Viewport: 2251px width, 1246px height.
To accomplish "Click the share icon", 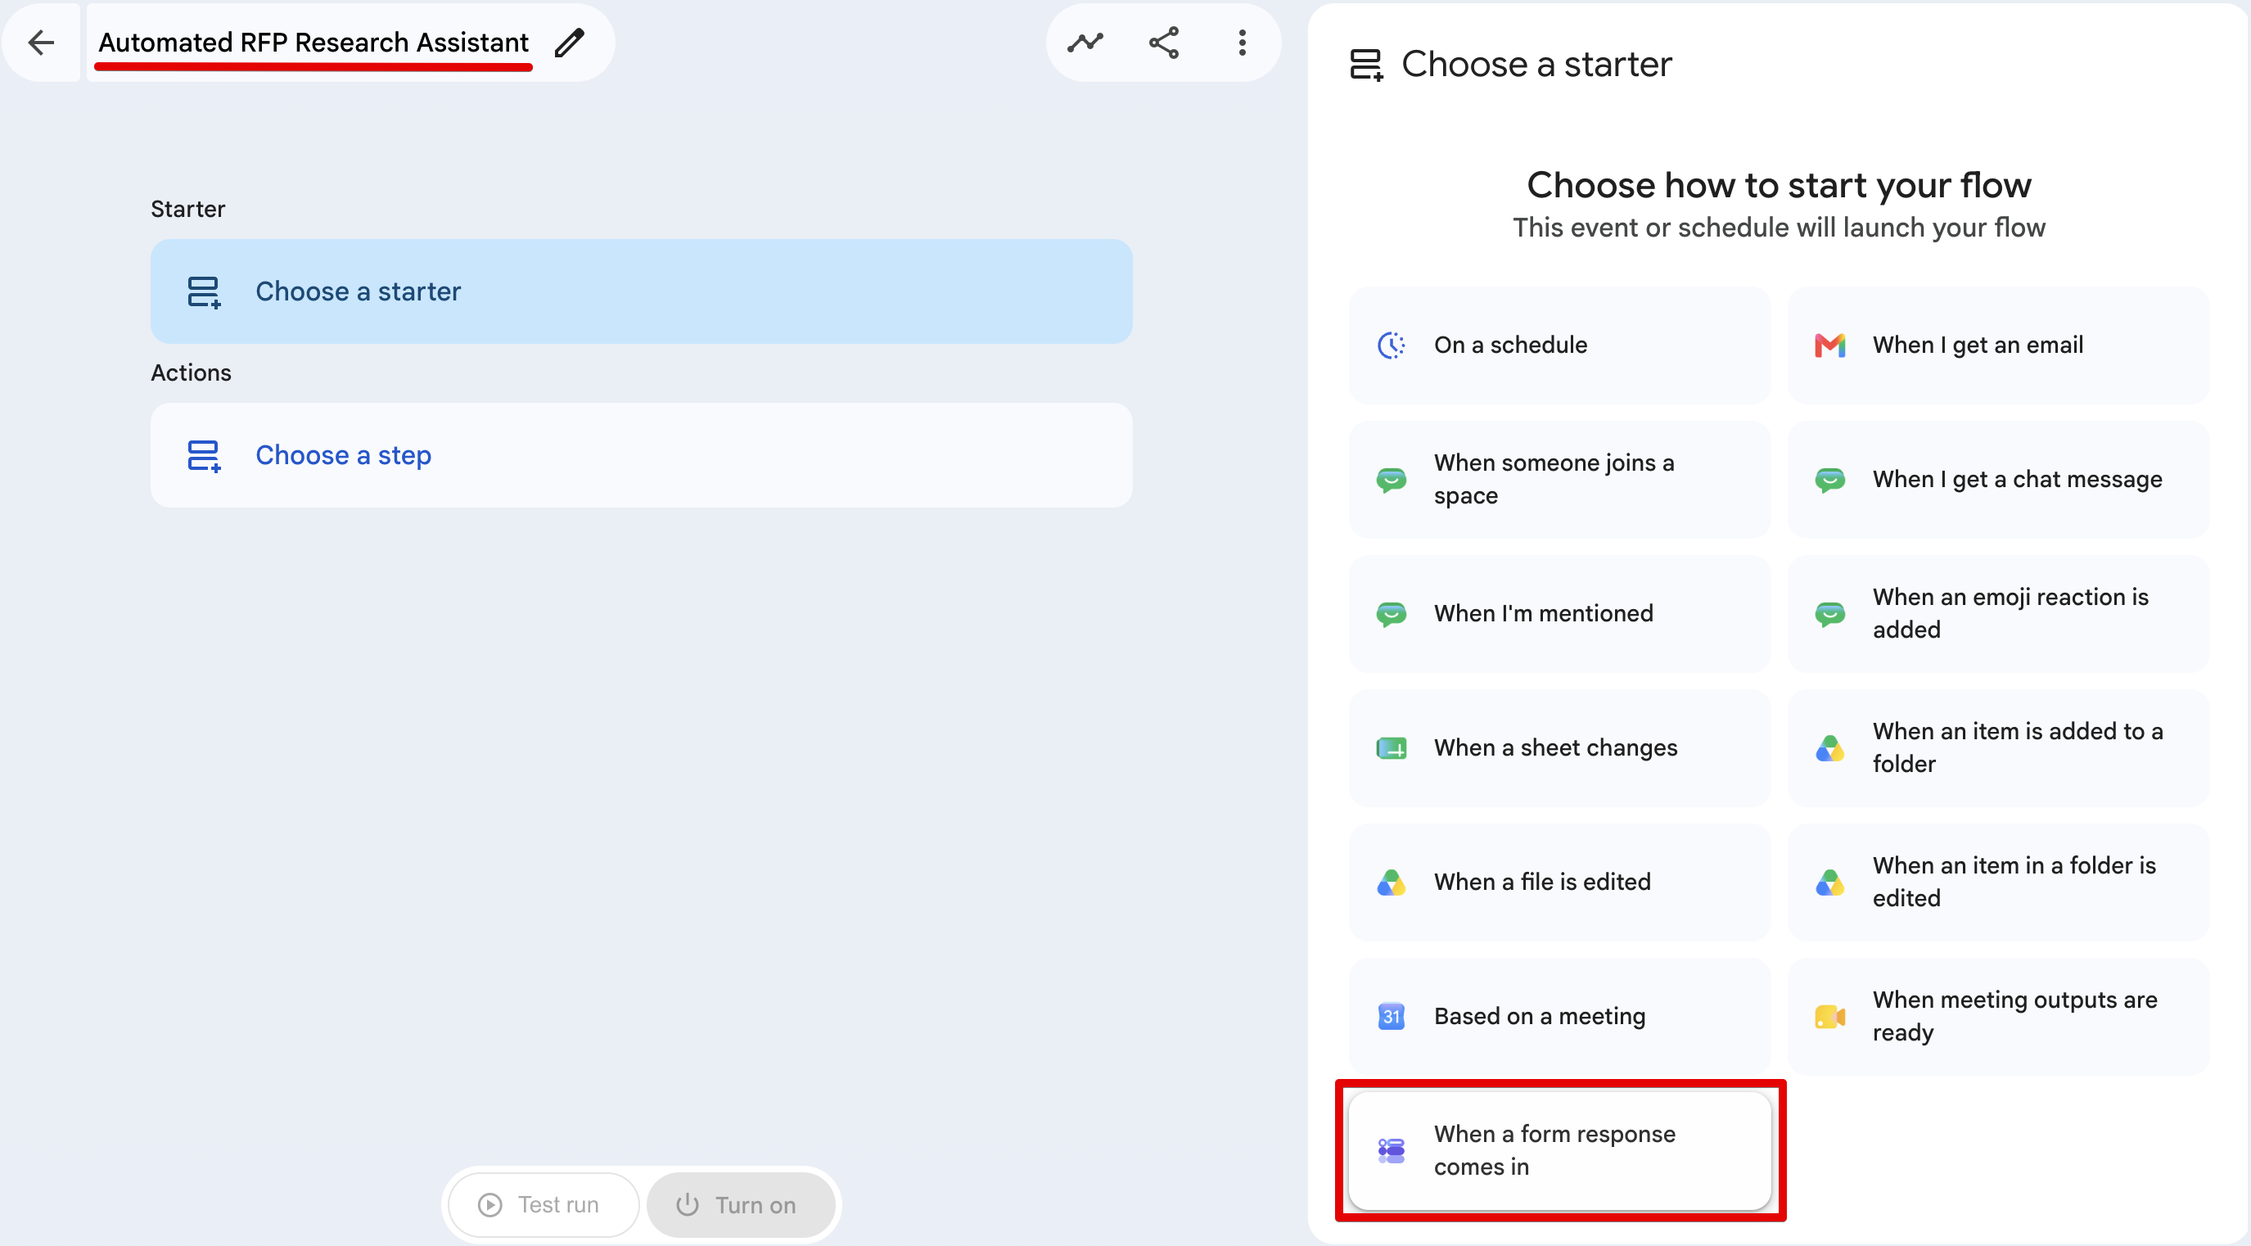I will (1163, 42).
